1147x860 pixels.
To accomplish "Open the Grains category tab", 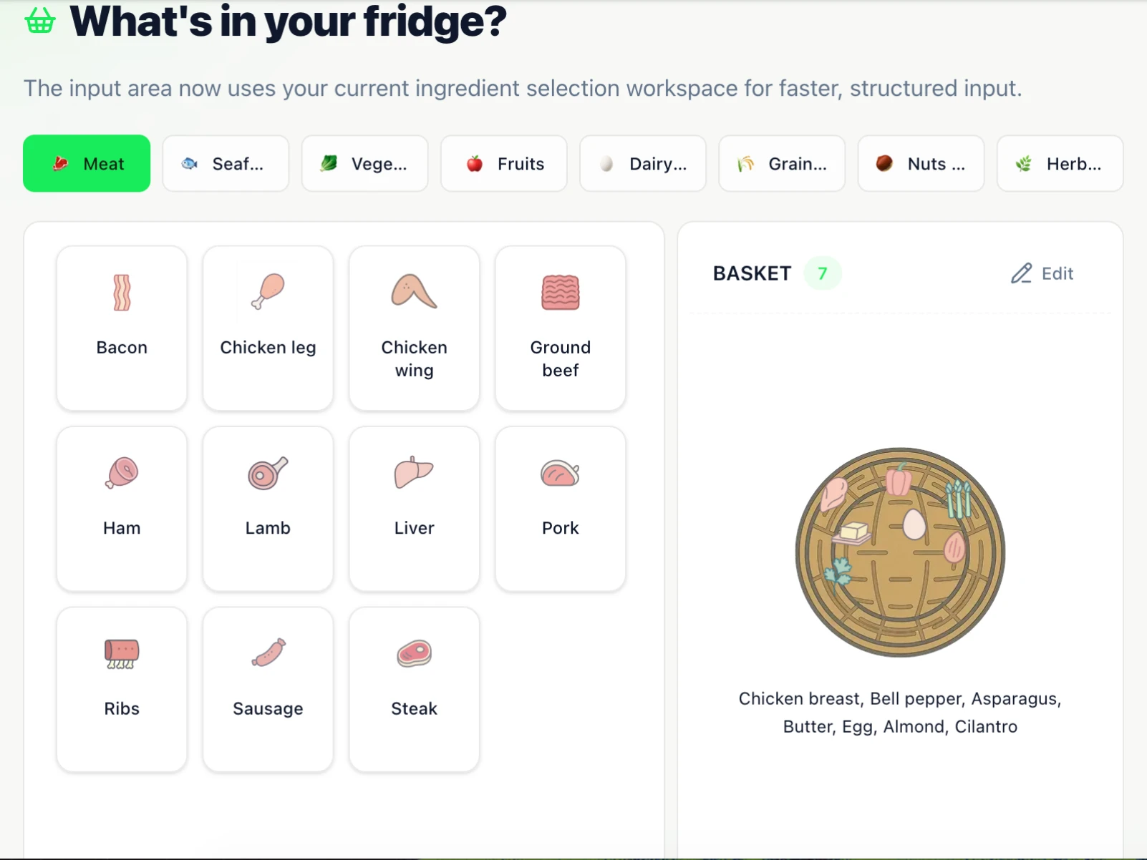I will pos(782,164).
